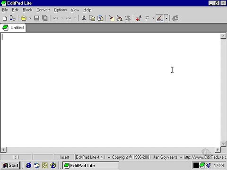Image resolution: width=227 pixels, height=170 pixels.
Task: Open a file with folder icon
Action: click(24, 18)
